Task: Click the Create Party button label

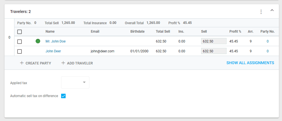Action: point(38,63)
